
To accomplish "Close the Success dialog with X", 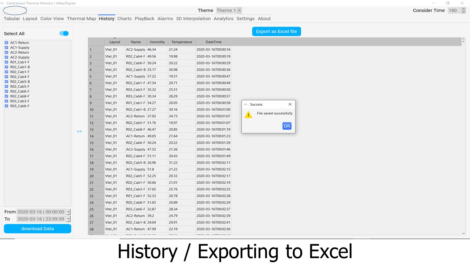I will click(290, 104).
